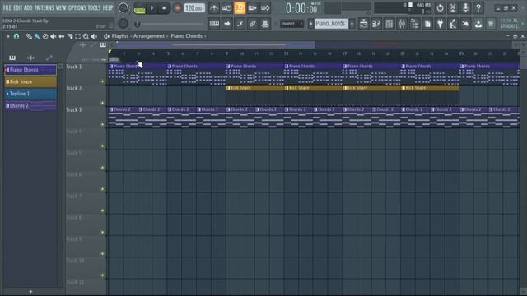Click the 120.000 tempo field

(194, 7)
